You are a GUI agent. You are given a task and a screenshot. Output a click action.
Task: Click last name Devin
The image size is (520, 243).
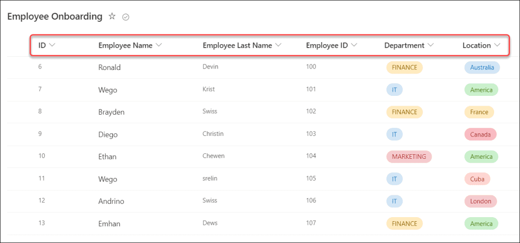[210, 66]
